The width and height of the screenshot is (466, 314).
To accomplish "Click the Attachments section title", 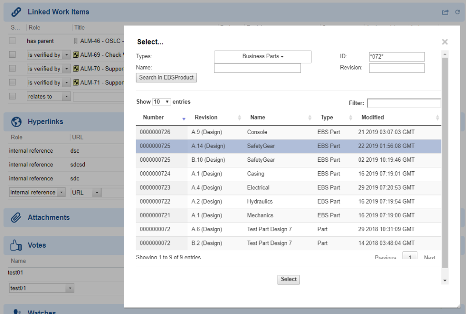I will tap(49, 218).
